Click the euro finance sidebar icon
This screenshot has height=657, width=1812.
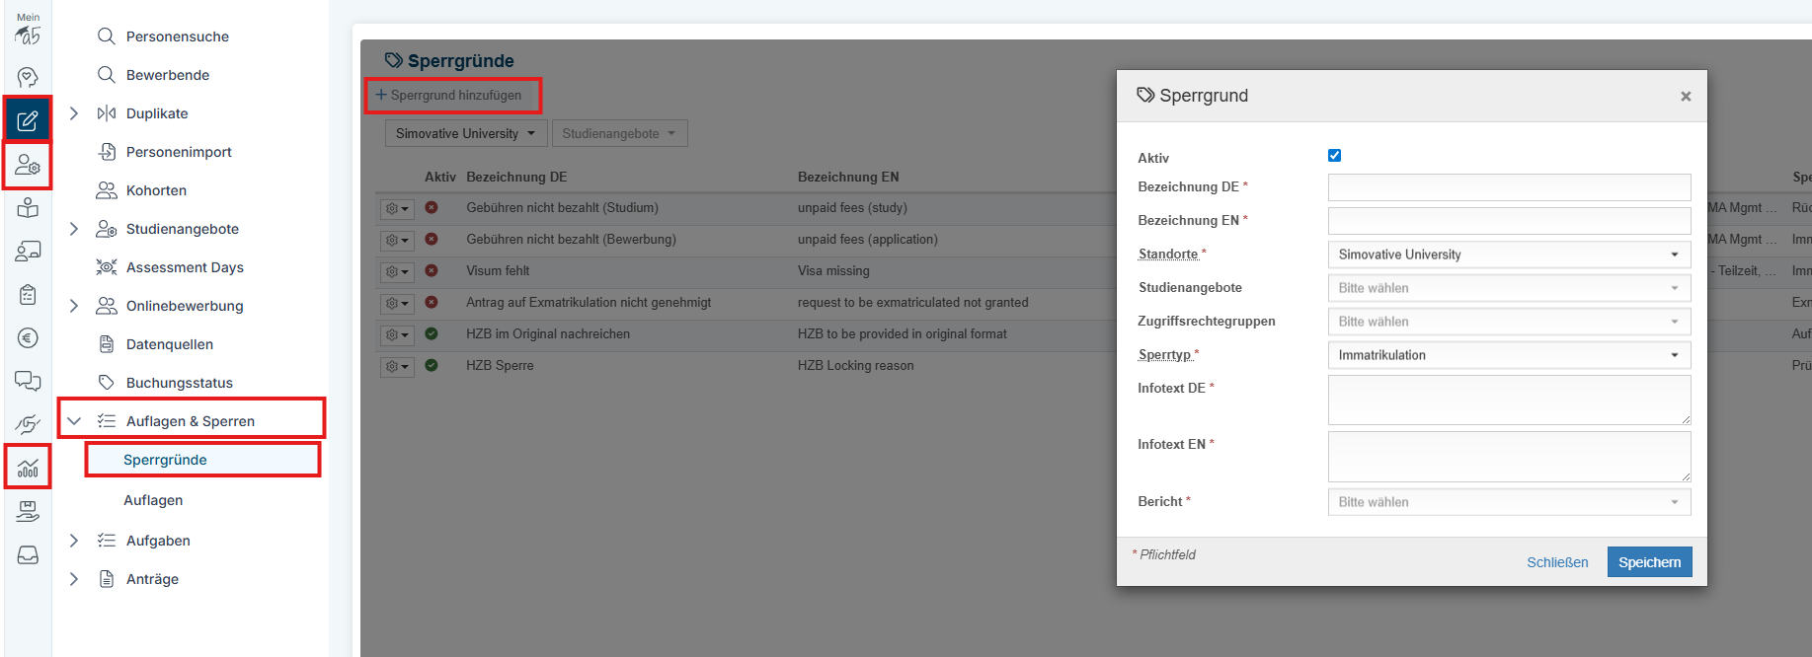pos(28,338)
